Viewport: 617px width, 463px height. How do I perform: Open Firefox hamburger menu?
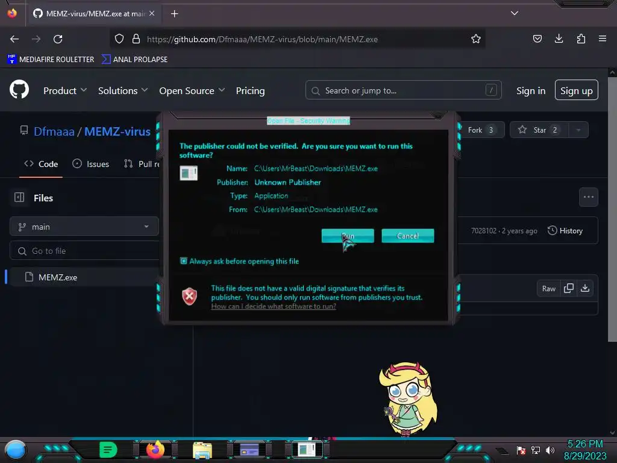[x=603, y=39]
